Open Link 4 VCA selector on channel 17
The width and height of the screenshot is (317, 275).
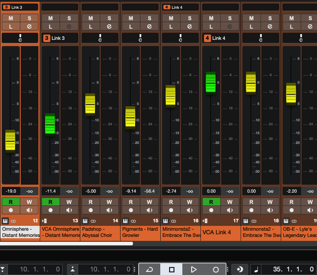[x=220, y=38]
